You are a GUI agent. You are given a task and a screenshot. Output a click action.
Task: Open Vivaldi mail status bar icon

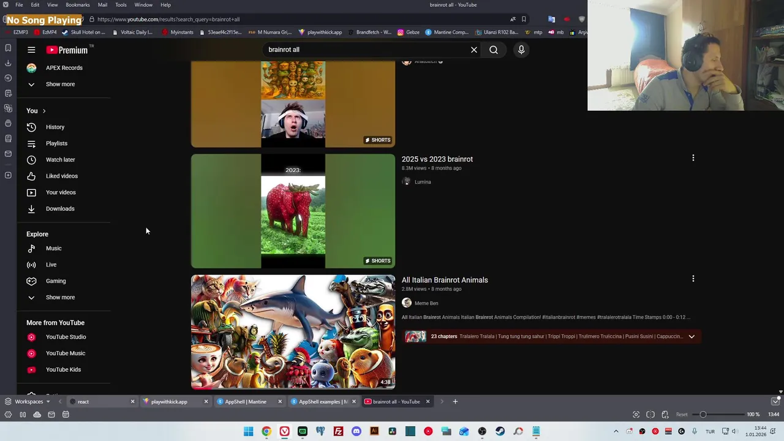click(x=51, y=415)
